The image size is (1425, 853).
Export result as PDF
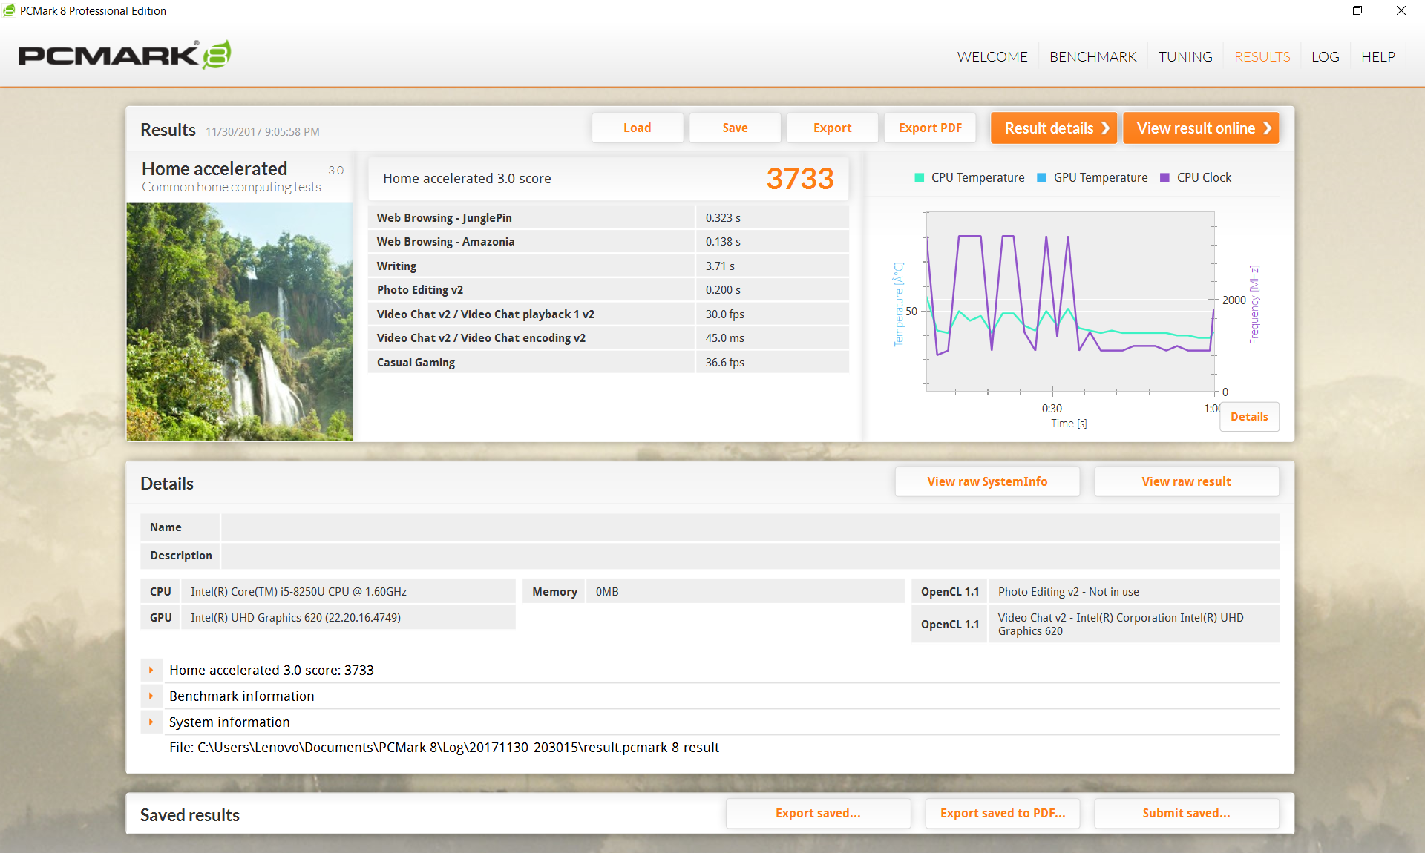930,128
